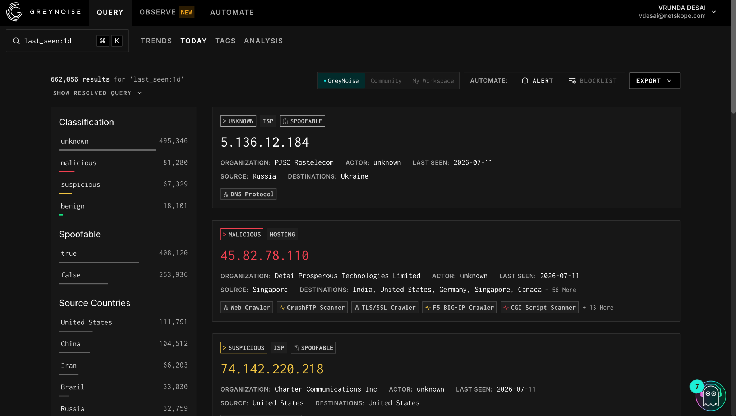Expand the SUSPICIOUS classification badge

(x=244, y=348)
